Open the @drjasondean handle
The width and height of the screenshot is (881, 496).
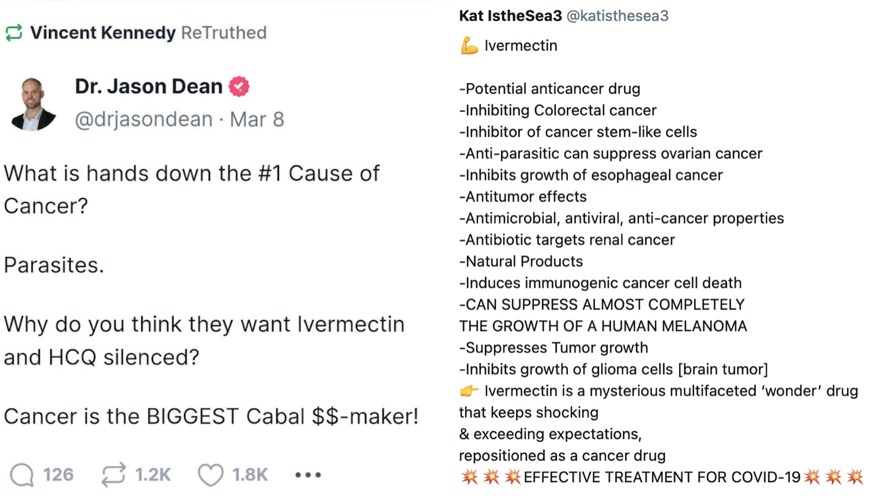point(144,119)
